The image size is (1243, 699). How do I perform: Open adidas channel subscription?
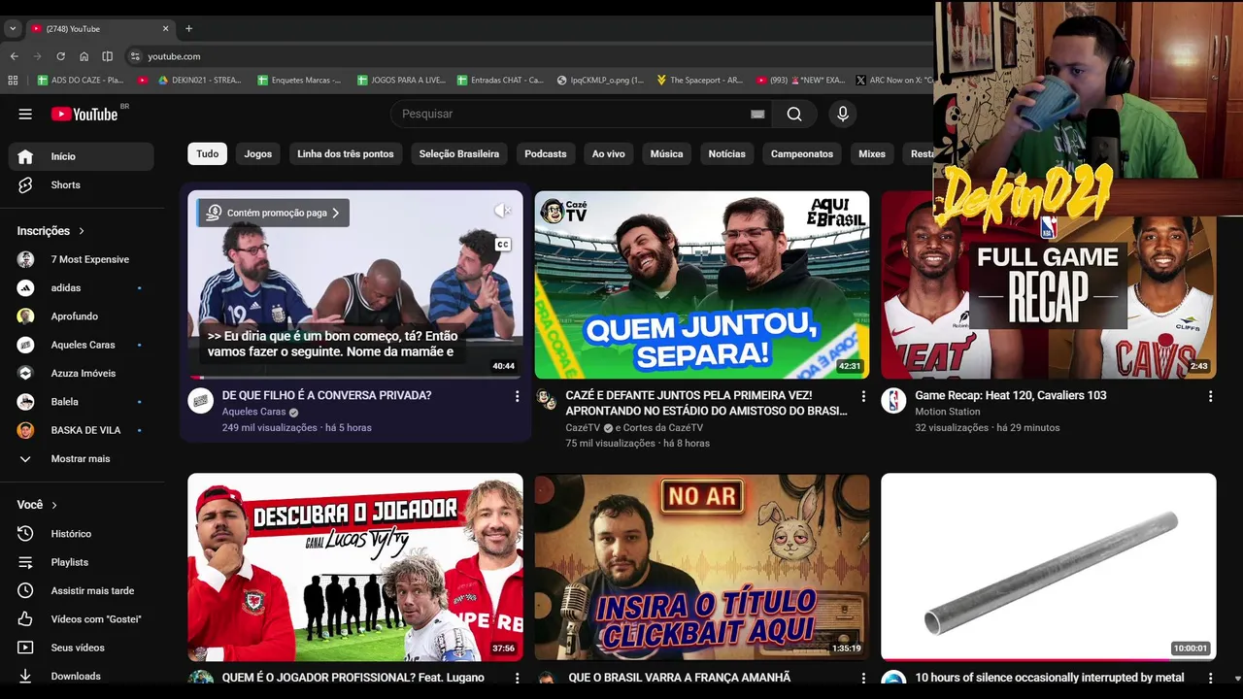(x=81, y=288)
